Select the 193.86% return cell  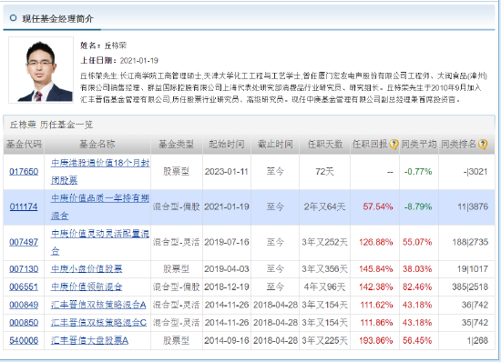coord(375,341)
